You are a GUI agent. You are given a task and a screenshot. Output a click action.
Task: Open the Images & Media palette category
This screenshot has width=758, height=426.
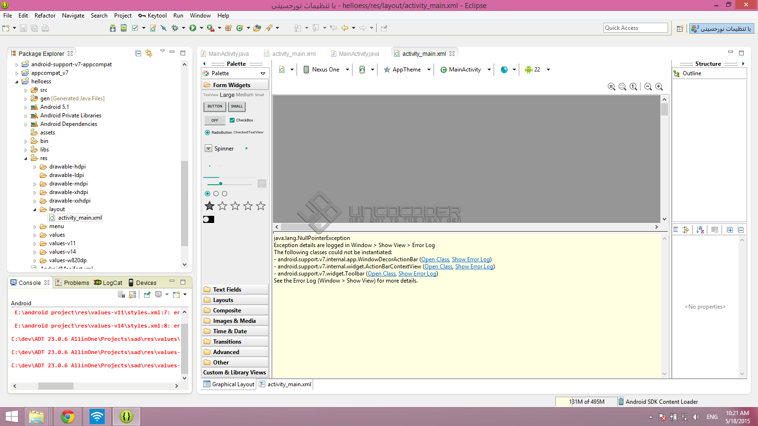(235, 321)
